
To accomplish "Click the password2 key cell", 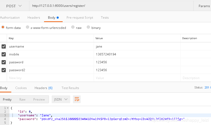I will click(x=50, y=70).
